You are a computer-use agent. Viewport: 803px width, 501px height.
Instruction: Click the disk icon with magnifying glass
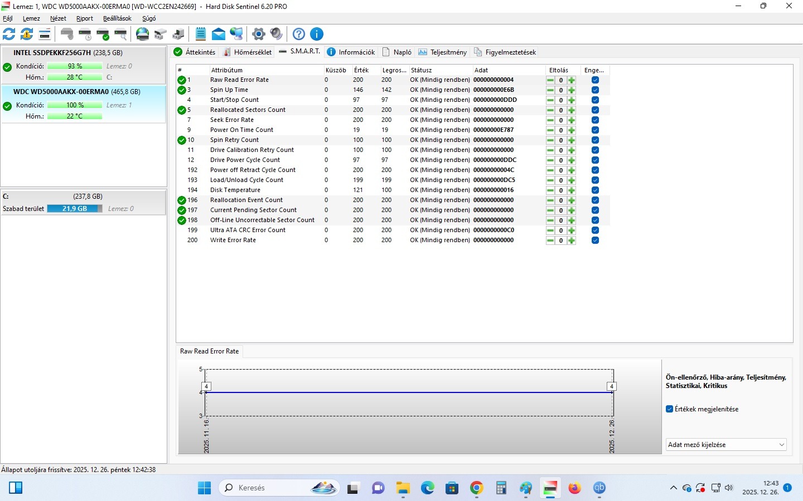point(120,34)
